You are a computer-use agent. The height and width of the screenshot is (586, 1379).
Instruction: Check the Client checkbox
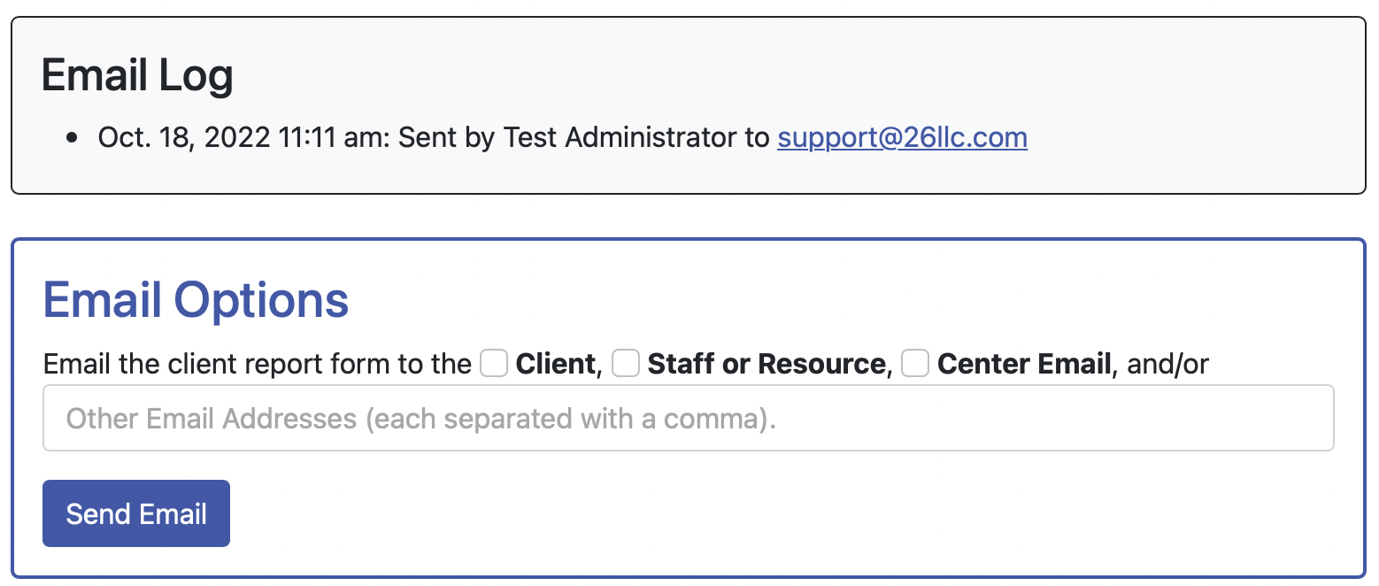coord(494,364)
